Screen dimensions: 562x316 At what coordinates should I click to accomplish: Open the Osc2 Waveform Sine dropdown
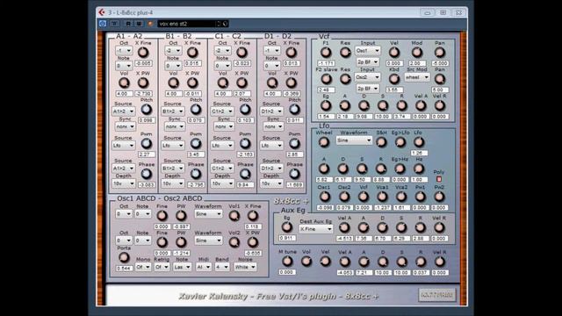208,241
